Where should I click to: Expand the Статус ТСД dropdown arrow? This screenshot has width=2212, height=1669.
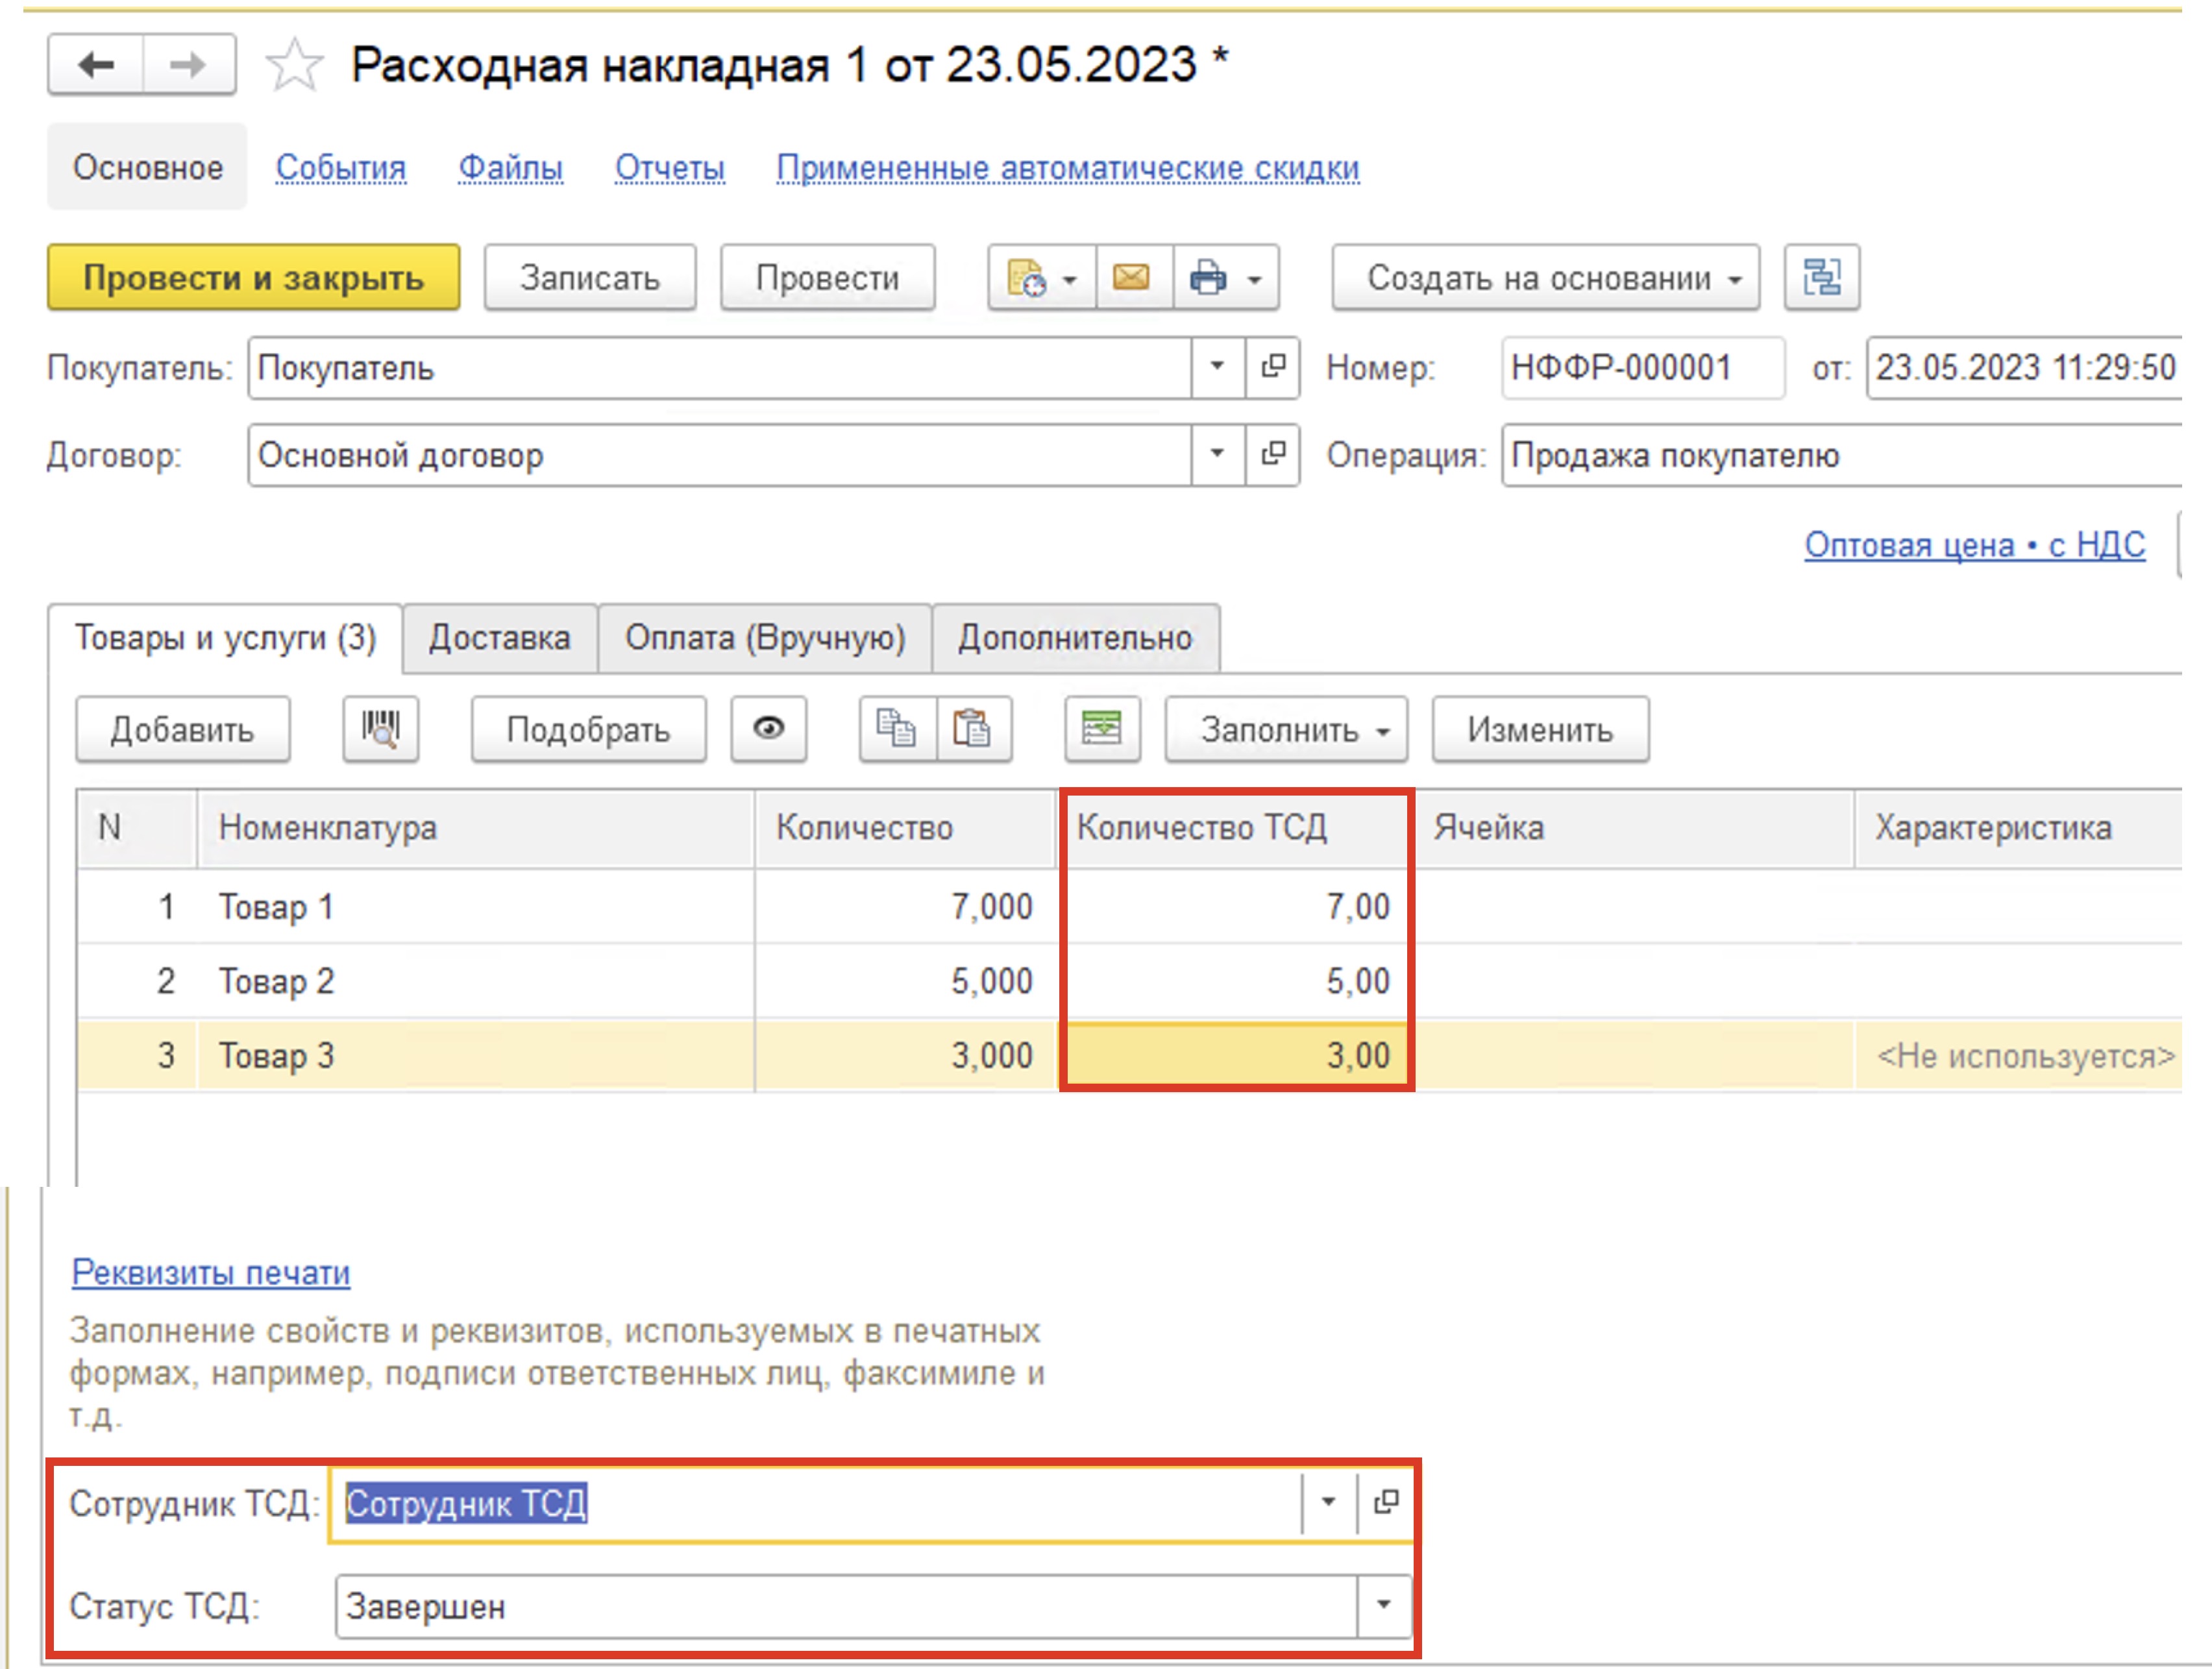pos(1384,1606)
